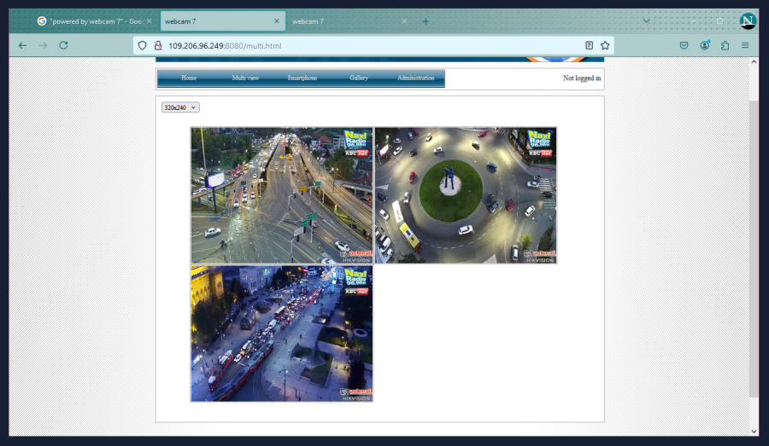Image resolution: width=769 pixels, height=446 pixels.
Task: Expand the 320x240 resolution dropdown
Action: (180, 107)
